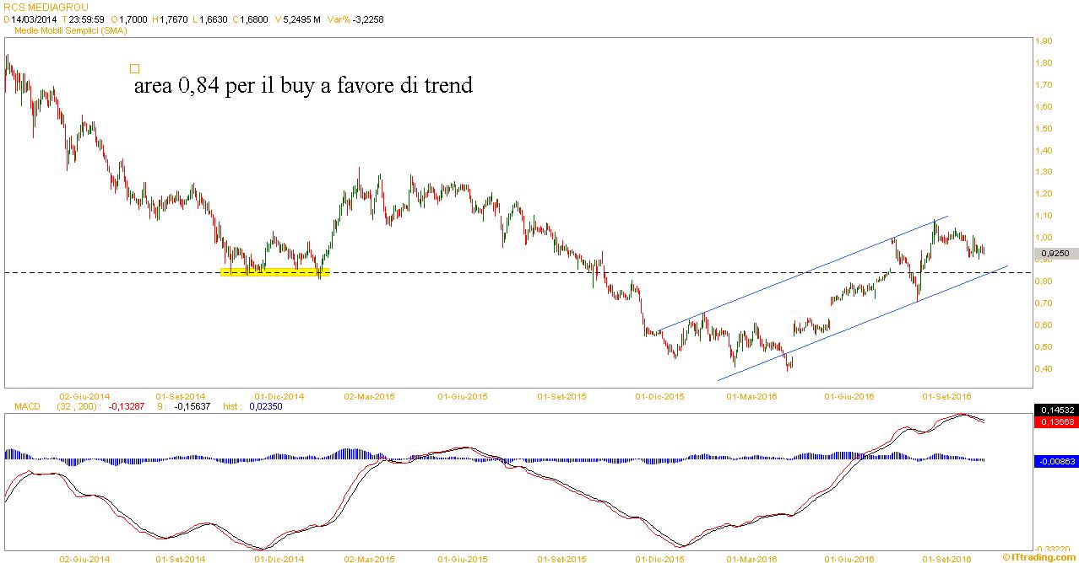This screenshot has width=1079, height=563.
Task: Click the 1,90 price axis label
Action: pyautogui.click(x=1044, y=41)
